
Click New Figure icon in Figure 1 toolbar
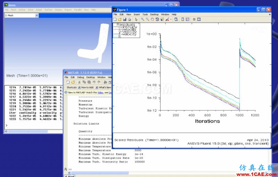(115, 19)
